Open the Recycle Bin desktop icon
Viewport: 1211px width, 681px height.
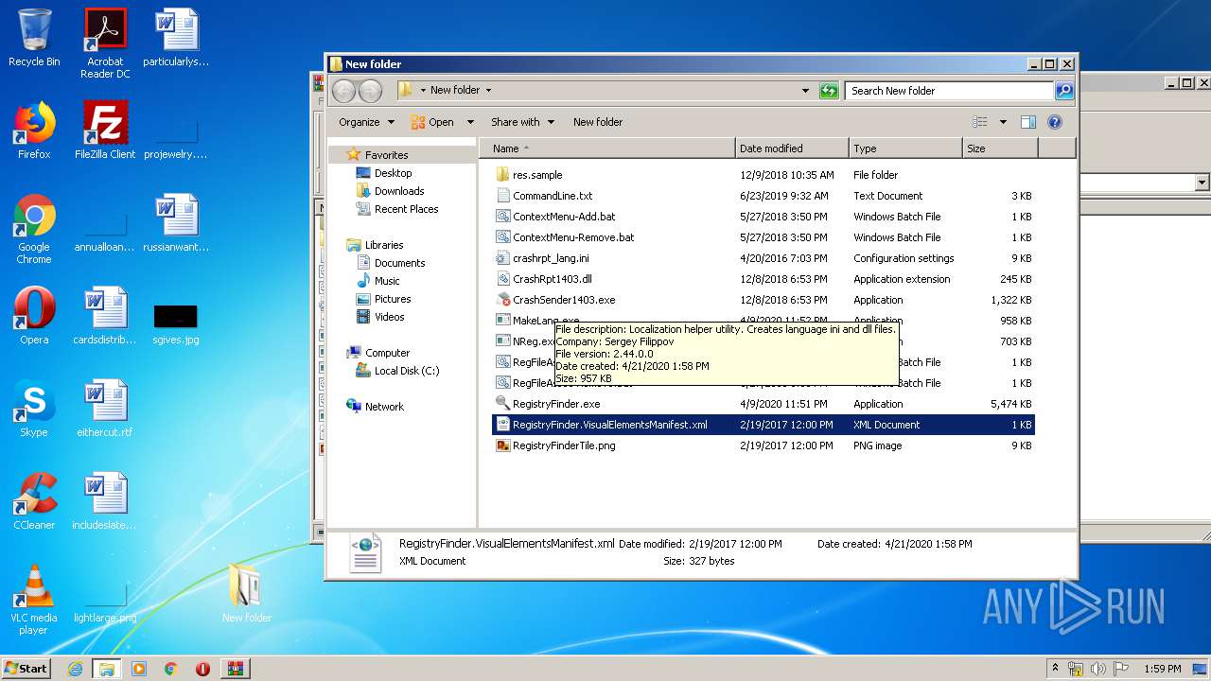pyautogui.click(x=34, y=38)
